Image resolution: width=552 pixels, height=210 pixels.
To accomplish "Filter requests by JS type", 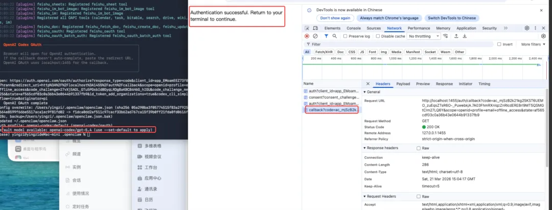I will [362, 52].
